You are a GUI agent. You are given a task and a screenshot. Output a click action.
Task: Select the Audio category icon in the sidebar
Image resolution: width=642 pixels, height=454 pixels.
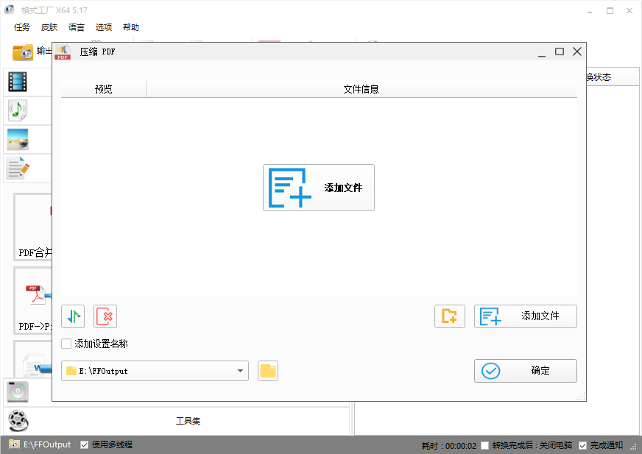(x=17, y=110)
